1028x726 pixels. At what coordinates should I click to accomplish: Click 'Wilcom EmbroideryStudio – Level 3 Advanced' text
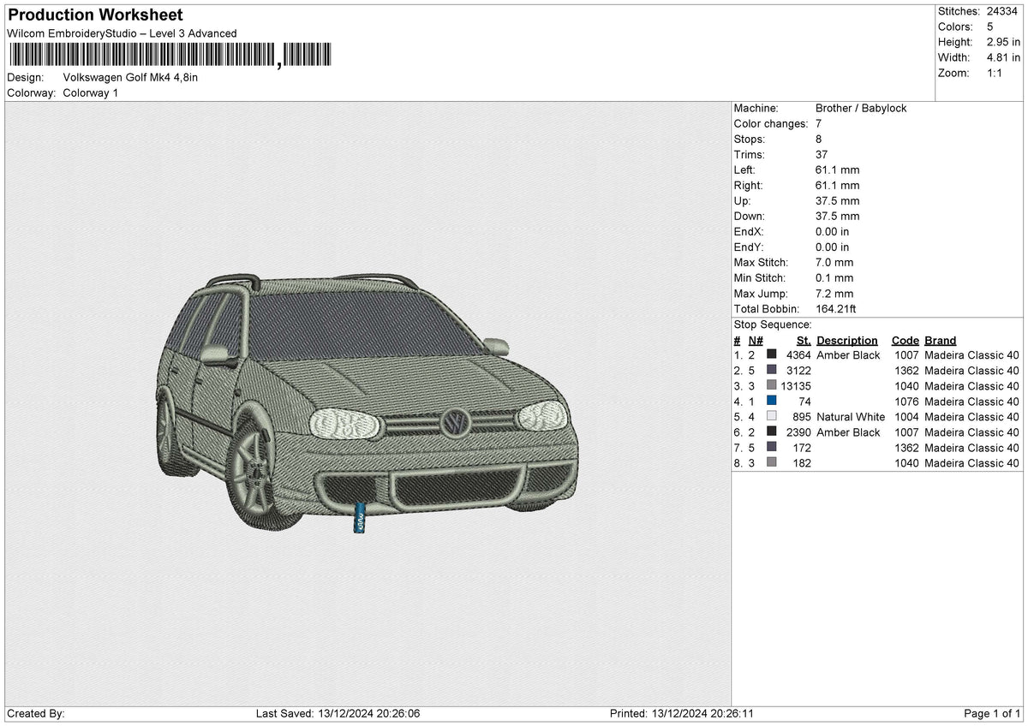pos(122,33)
